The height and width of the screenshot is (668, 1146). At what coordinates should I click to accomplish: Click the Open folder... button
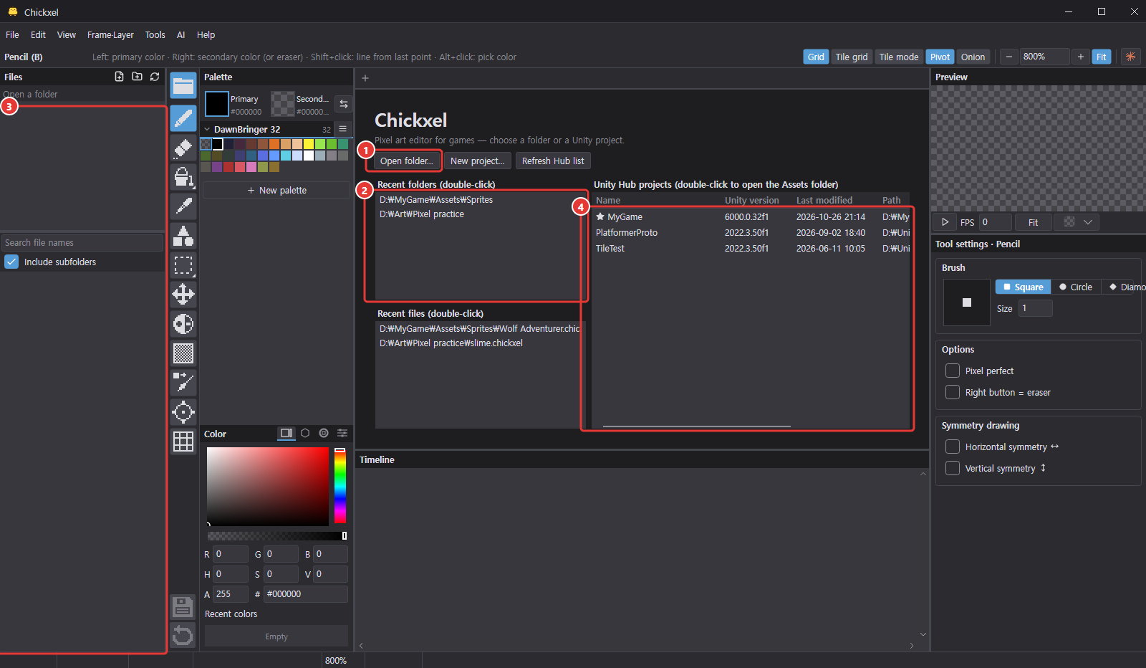[x=407, y=161]
